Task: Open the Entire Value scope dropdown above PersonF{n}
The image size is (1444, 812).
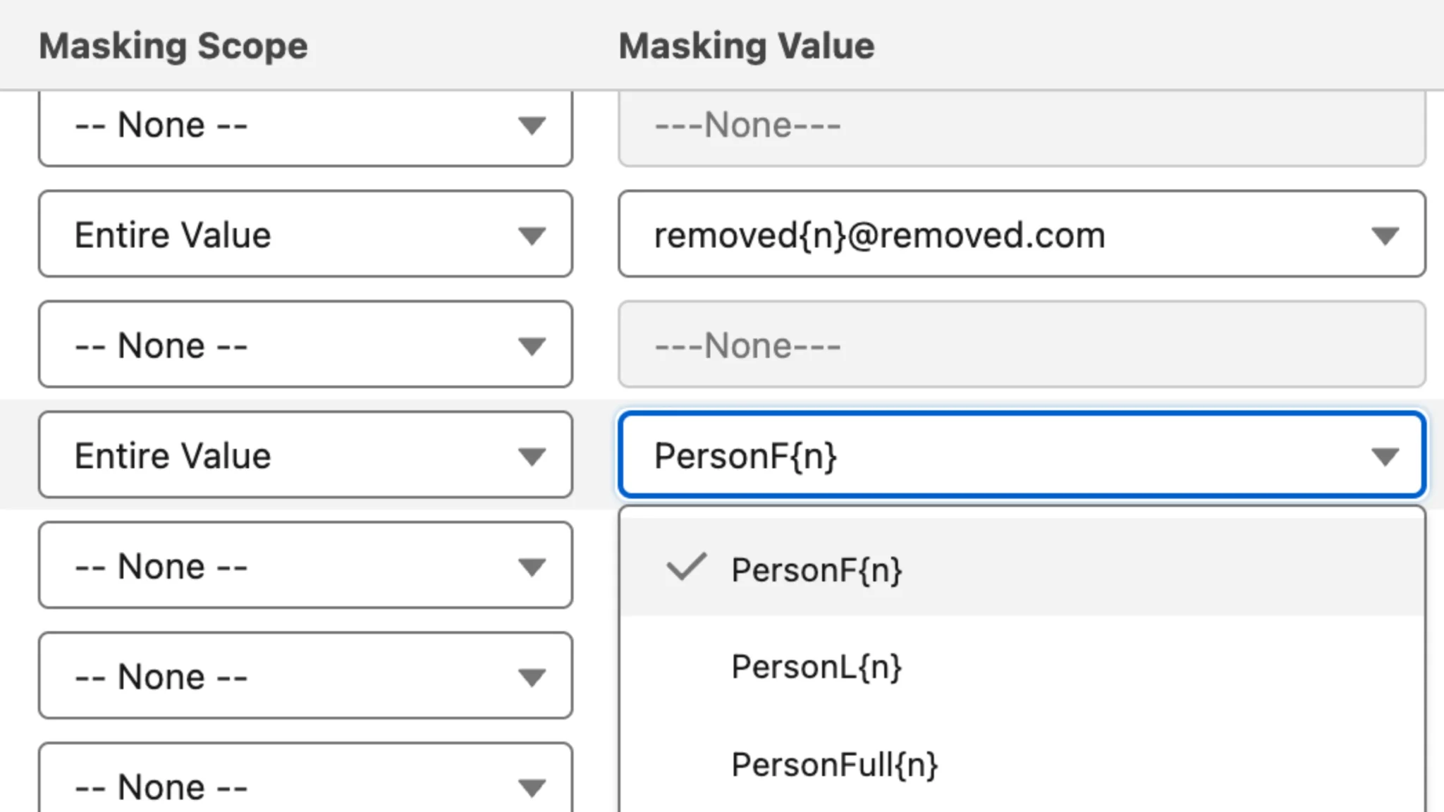Action: (305, 455)
